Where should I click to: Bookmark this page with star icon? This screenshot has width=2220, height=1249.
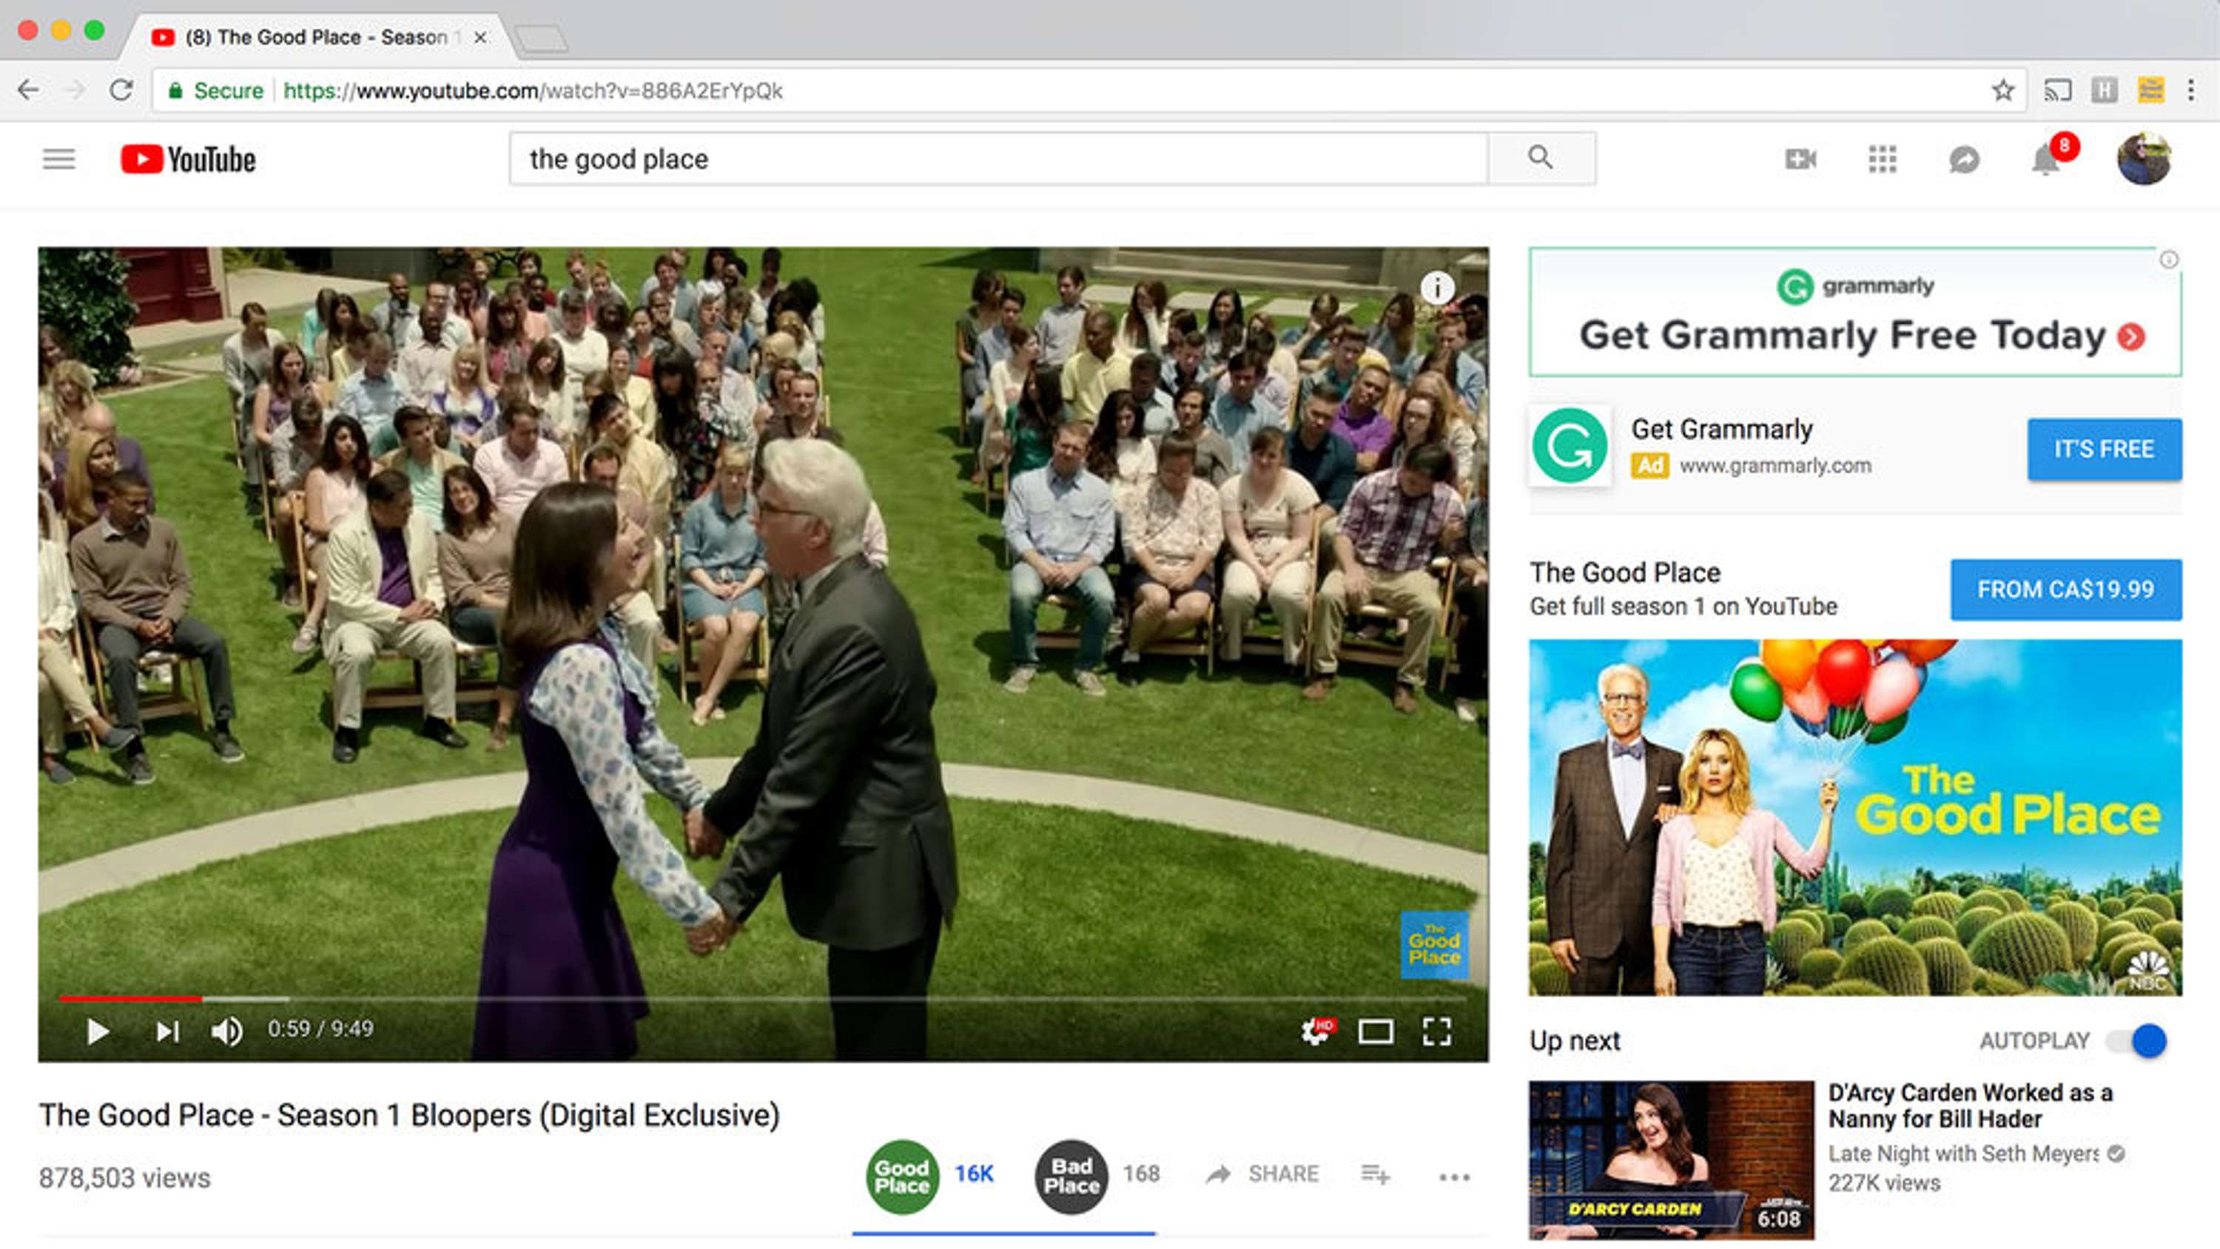click(2003, 90)
